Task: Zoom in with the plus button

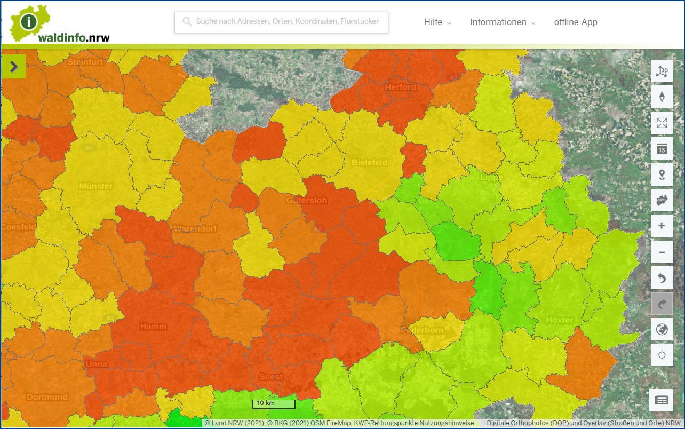Action: pyautogui.click(x=662, y=226)
